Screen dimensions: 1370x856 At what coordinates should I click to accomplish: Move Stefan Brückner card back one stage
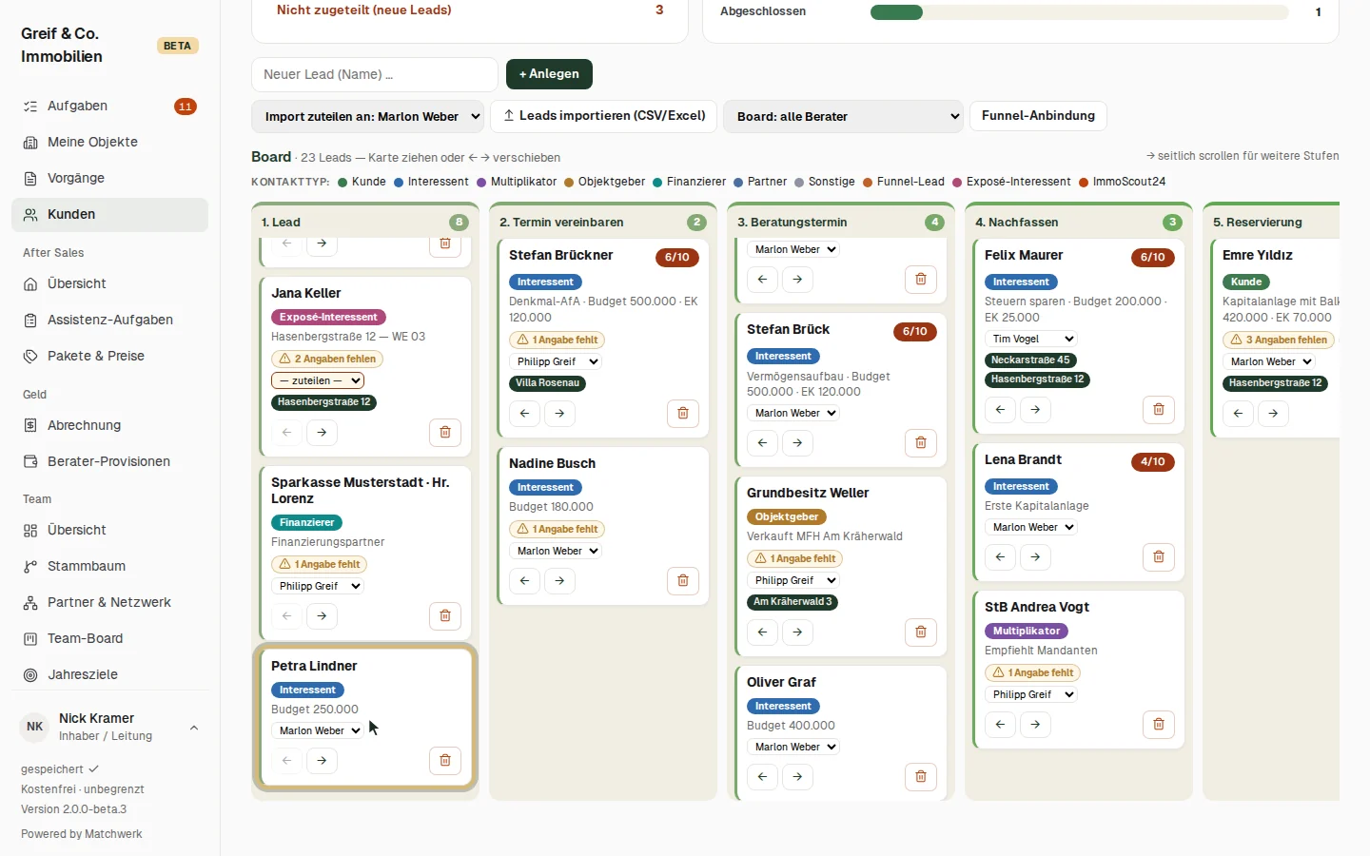tap(524, 413)
